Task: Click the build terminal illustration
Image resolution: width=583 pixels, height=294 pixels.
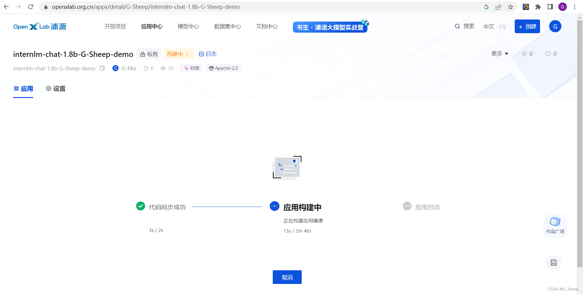Action: click(x=286, y=168)
